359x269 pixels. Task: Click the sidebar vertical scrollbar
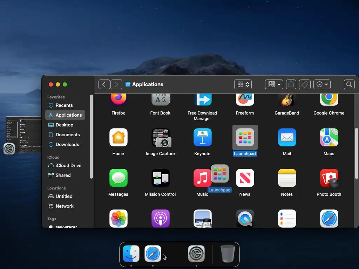pos(92,137)
